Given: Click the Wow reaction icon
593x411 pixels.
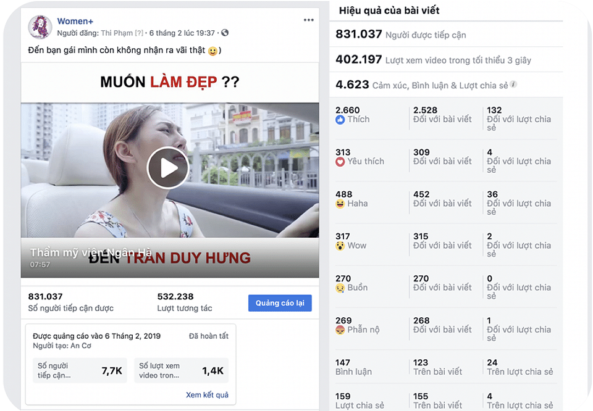Looking at the screenshot, I should (x=340, y=246).
